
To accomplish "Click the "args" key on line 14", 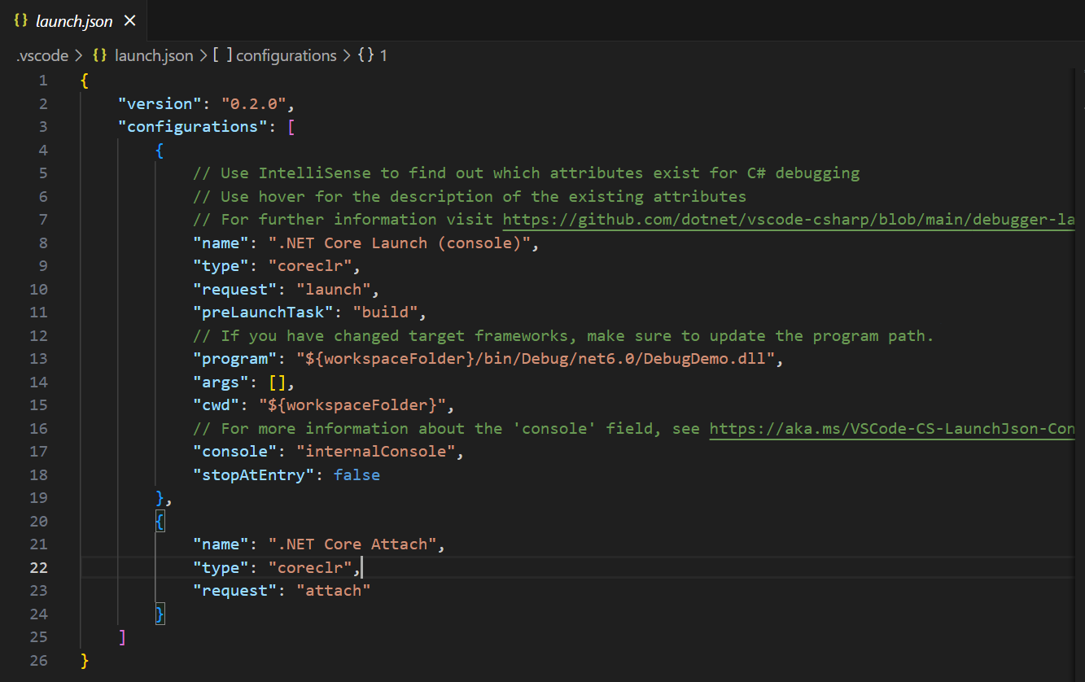I will [221, 382].
